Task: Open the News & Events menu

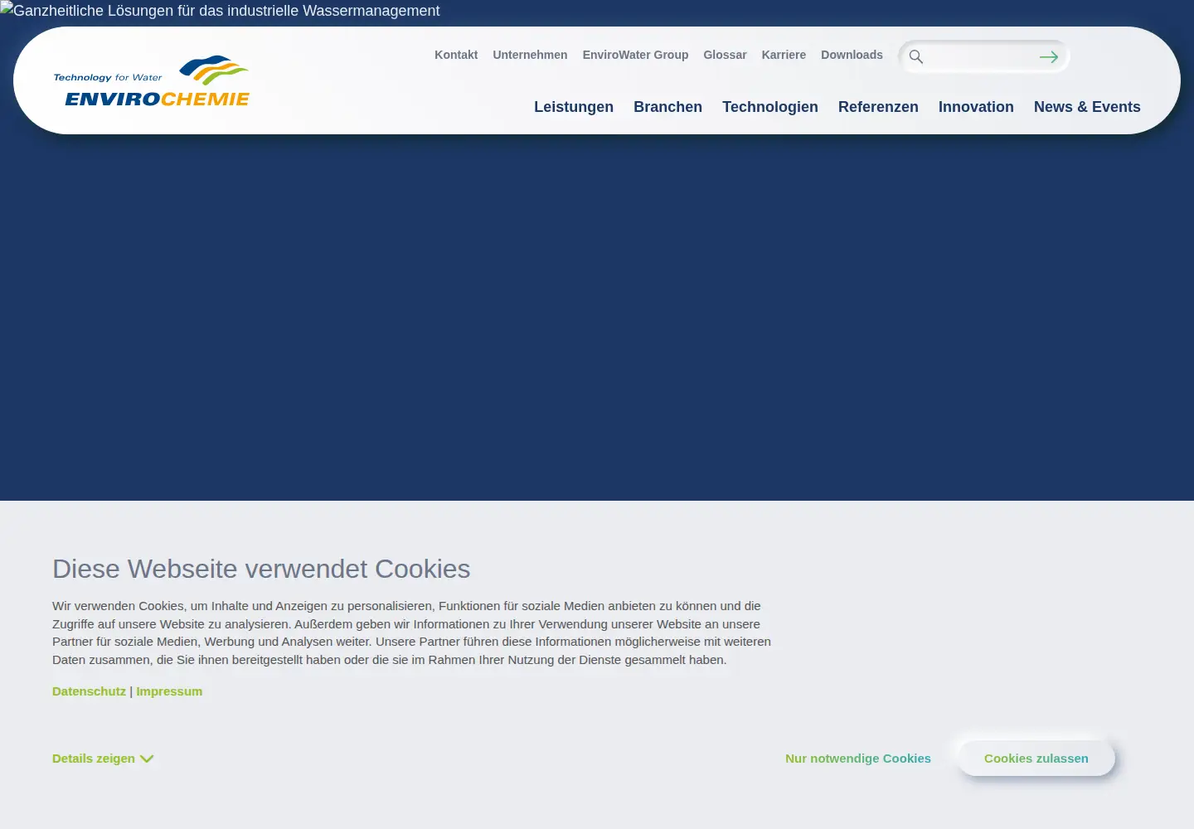Action: coord(1087,107)
